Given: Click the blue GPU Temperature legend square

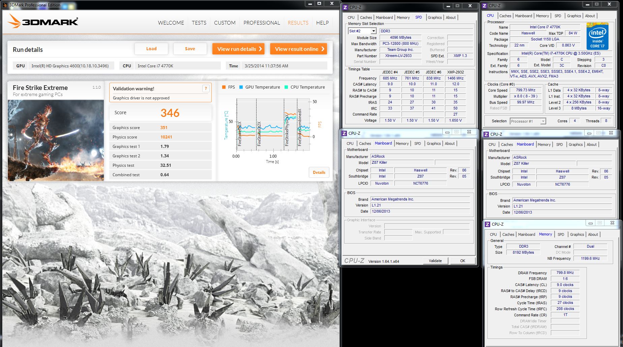Looking at the screenshot, I should (x=241, y=87).
